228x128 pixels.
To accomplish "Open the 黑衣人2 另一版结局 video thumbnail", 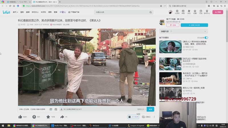I will 170,93.
